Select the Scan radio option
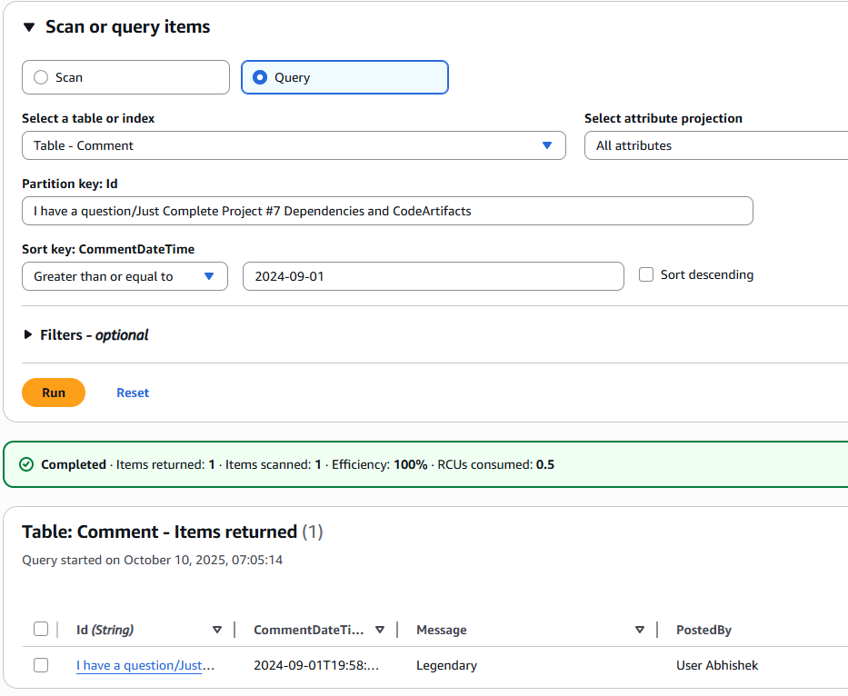Screen dimensions: 848x696 point(41,77)
